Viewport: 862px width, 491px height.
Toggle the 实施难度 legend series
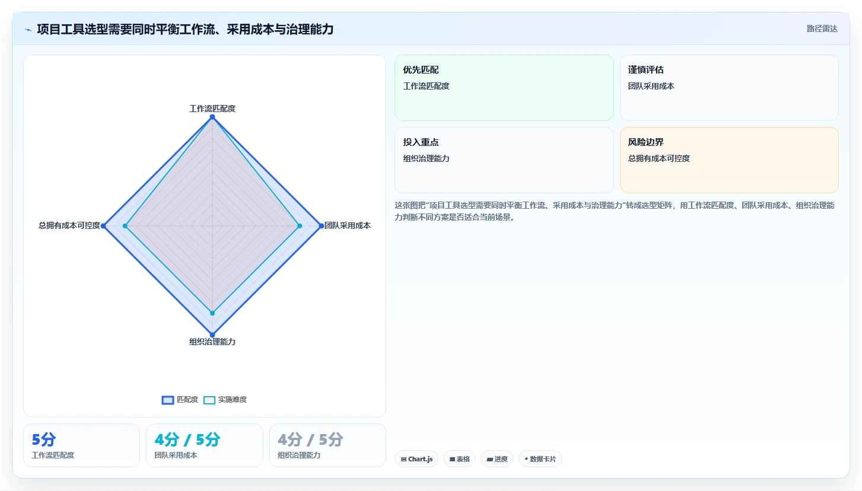[x=225, y=400]
